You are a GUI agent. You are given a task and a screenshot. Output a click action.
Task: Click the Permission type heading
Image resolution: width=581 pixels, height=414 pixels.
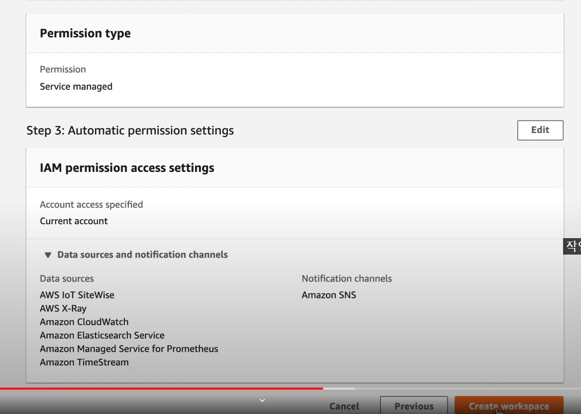[x=85, y=33]
